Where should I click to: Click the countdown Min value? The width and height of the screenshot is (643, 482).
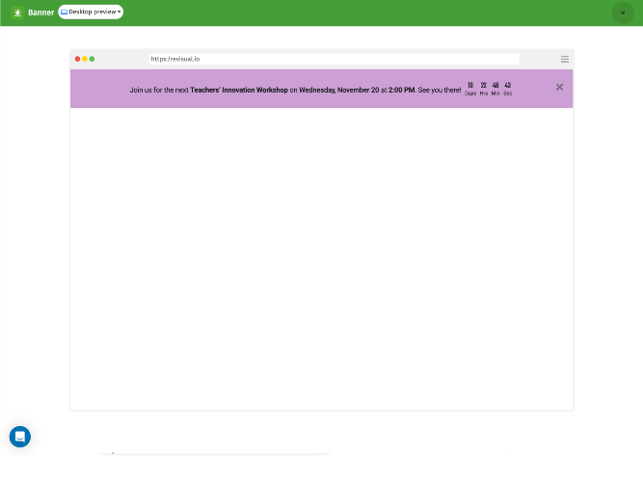coord(496,86)
